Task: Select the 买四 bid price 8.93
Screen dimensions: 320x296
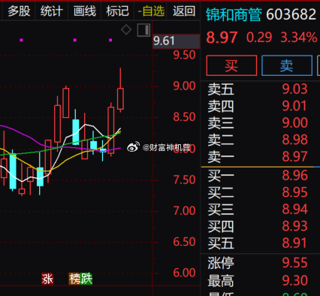Action: click(x=294, y=226)
